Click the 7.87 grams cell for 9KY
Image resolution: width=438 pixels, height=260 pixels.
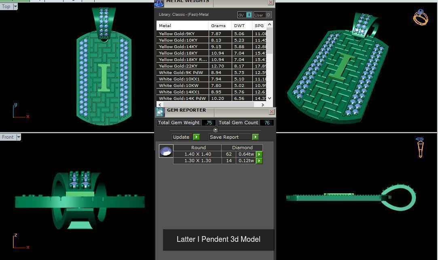220,34
